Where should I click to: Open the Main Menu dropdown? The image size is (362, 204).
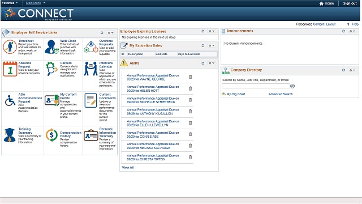pyautogui.click(x=36, y=3)
